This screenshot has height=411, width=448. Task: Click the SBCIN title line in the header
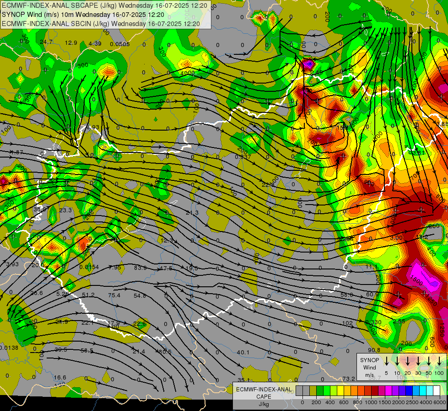(x=101, y=24)
